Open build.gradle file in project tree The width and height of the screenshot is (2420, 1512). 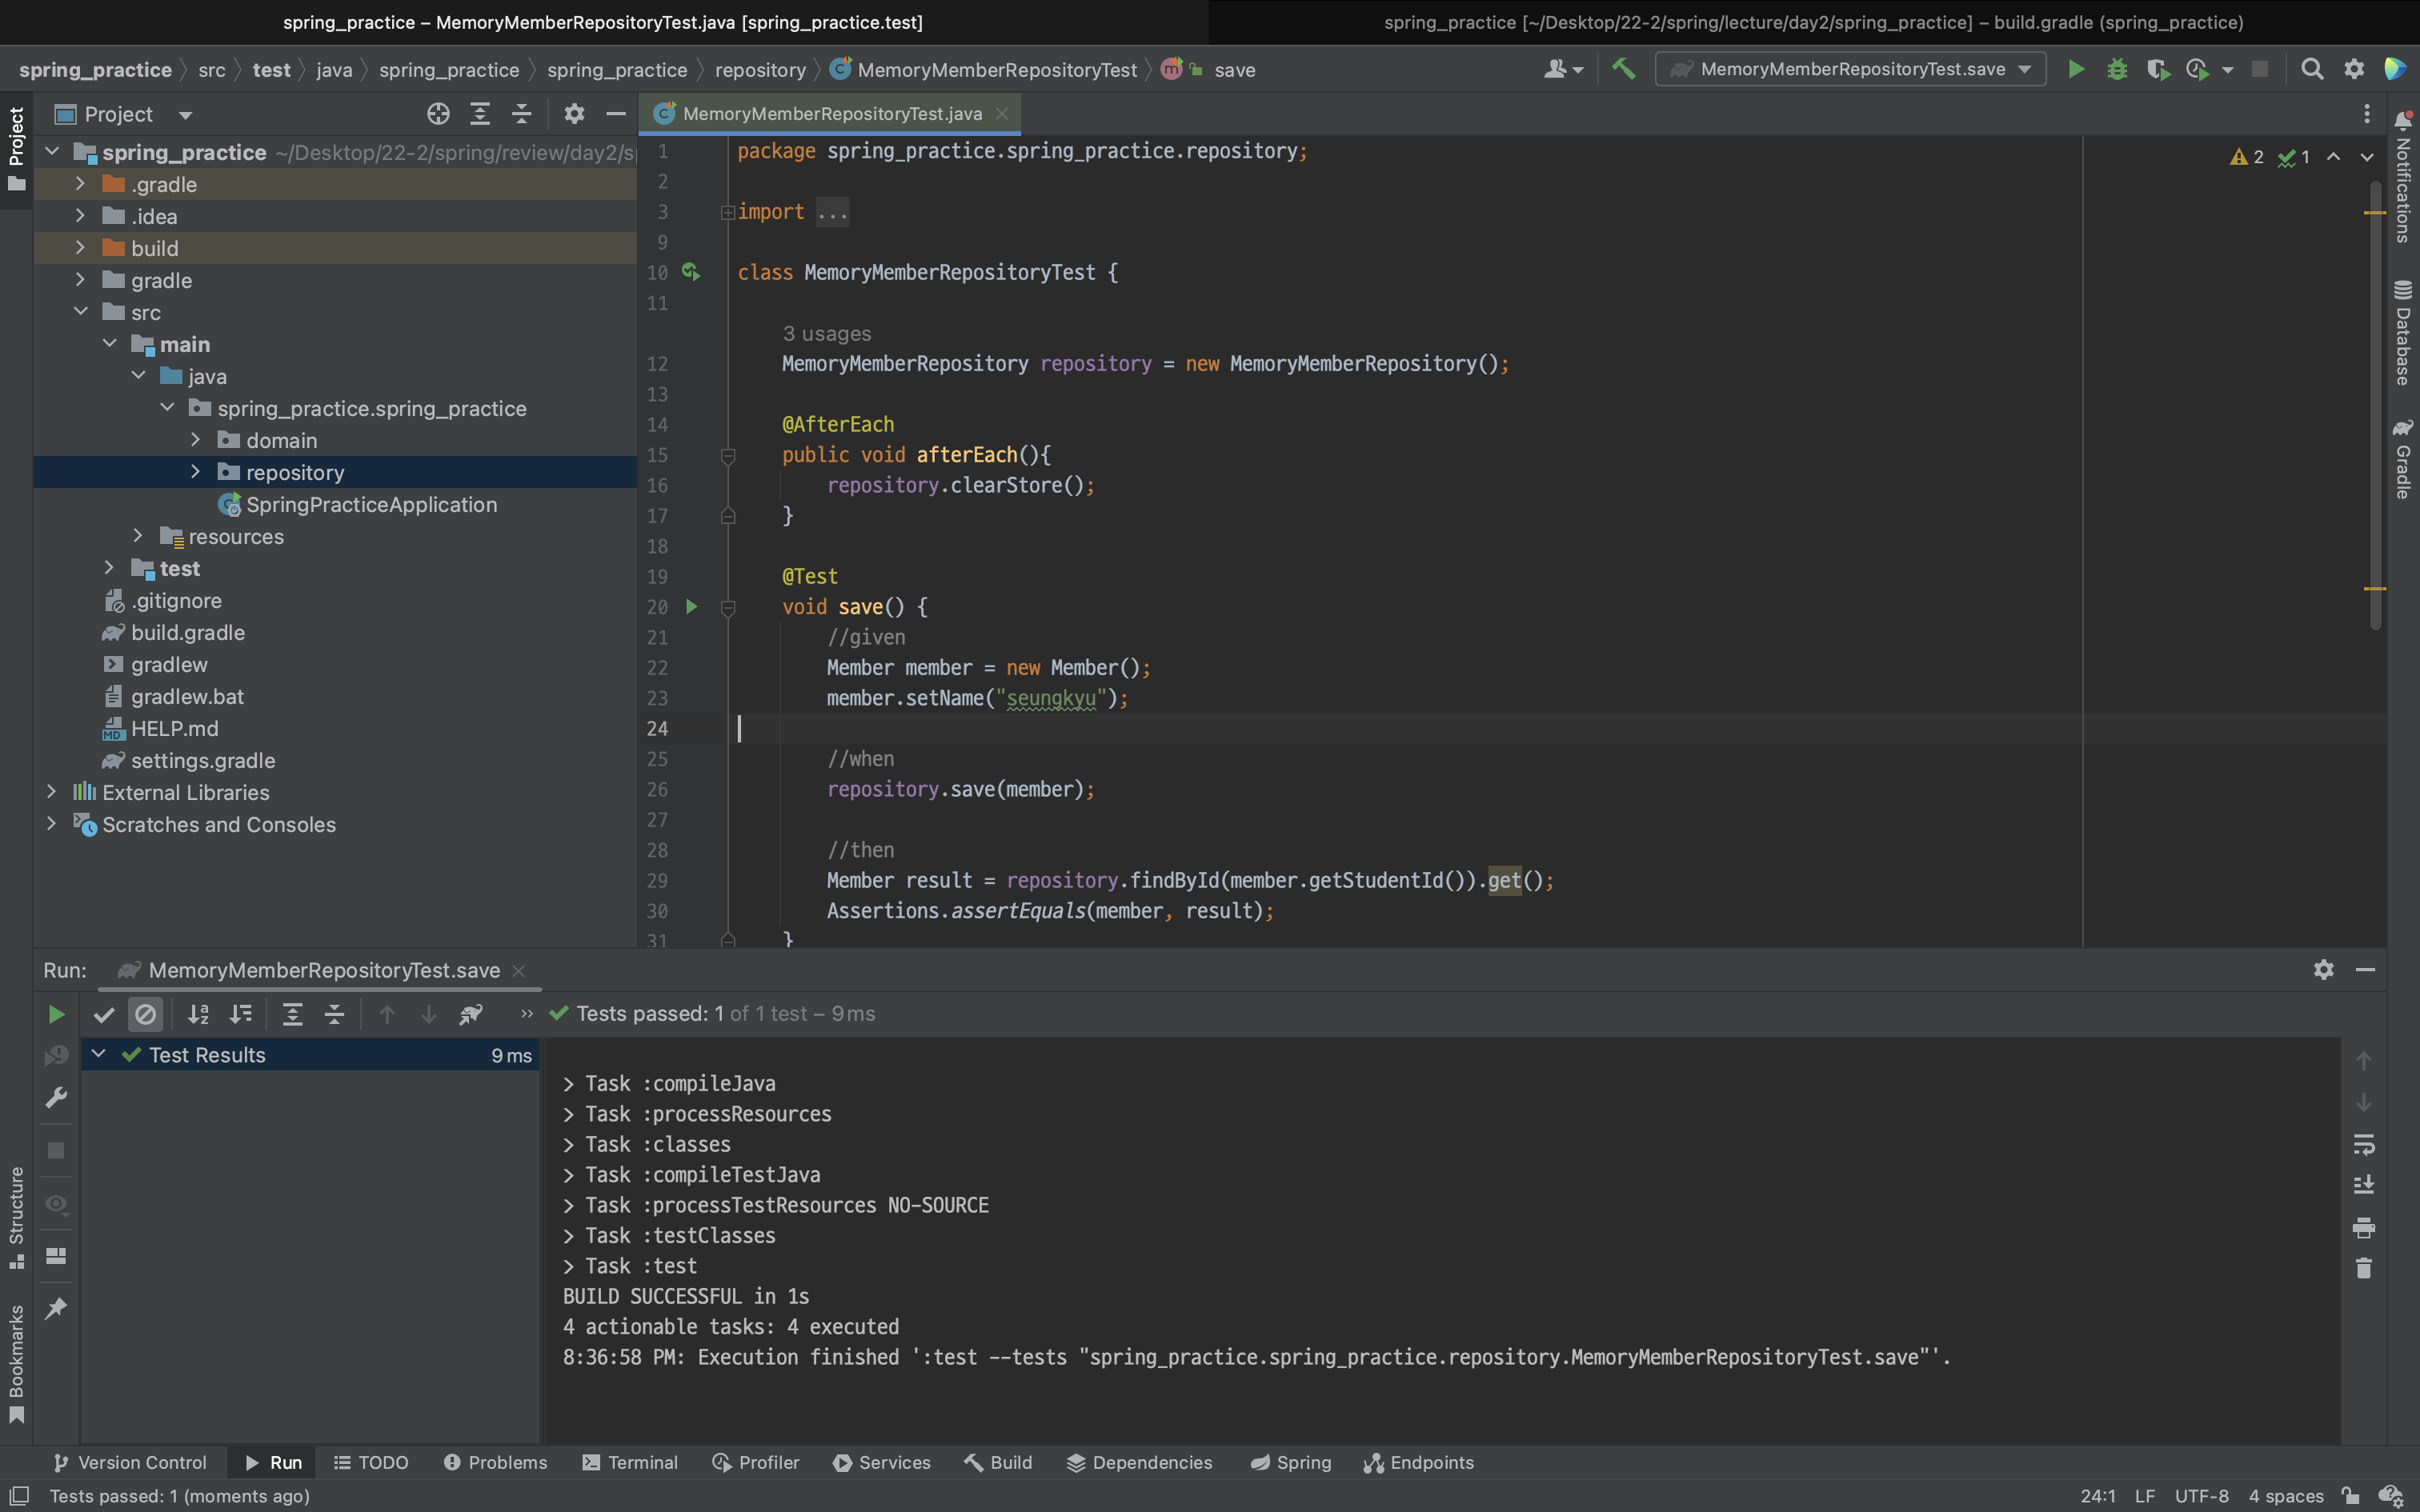coord(188,632)
